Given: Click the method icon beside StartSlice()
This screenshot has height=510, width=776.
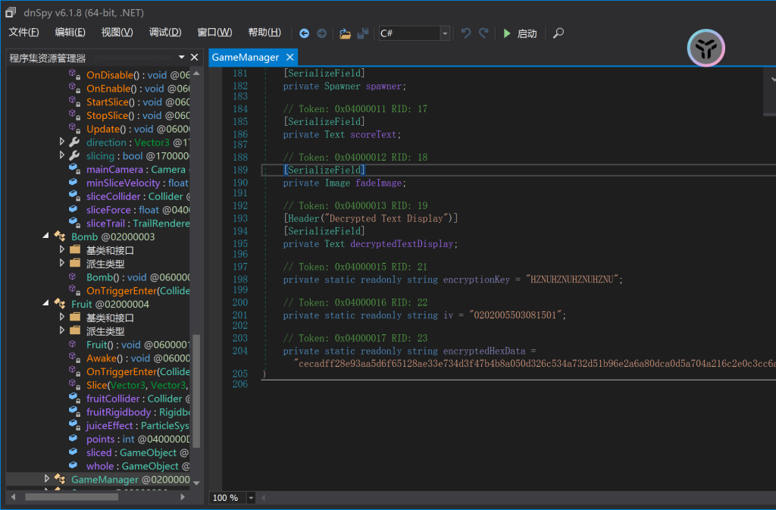Looking at the screenshot, I should 74,102.
